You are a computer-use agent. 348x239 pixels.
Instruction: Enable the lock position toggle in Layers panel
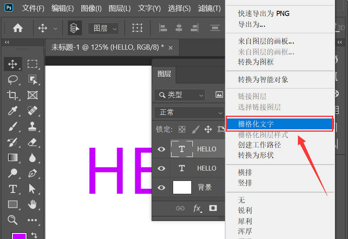[208, 129]
